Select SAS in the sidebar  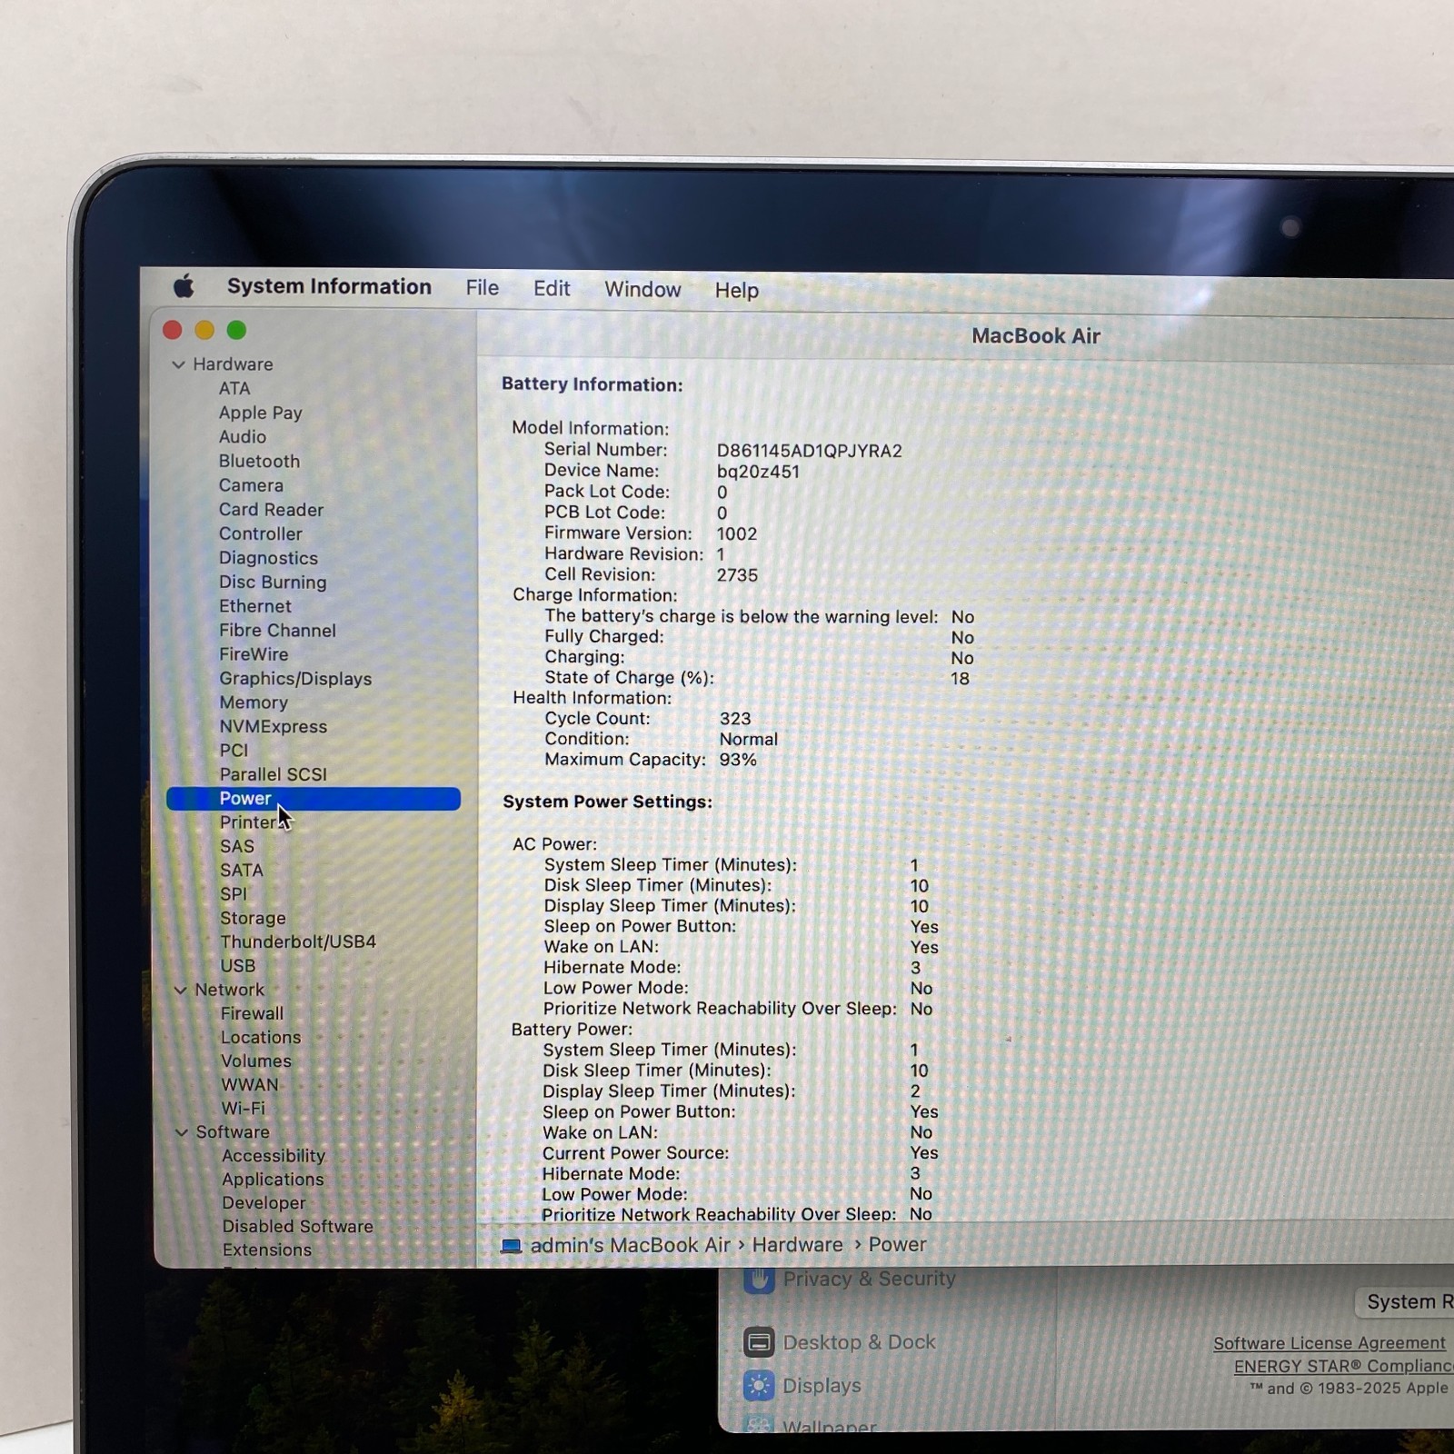237,846
